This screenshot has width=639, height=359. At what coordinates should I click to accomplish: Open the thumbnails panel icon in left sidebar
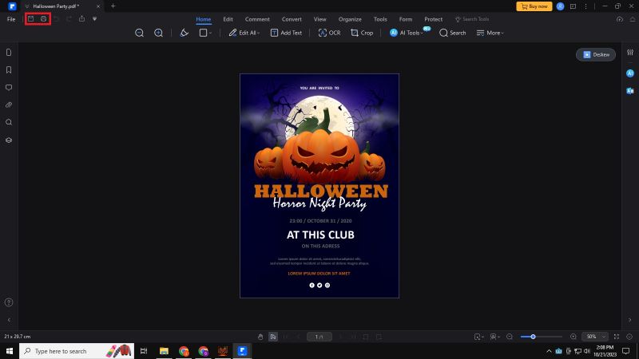9,53
